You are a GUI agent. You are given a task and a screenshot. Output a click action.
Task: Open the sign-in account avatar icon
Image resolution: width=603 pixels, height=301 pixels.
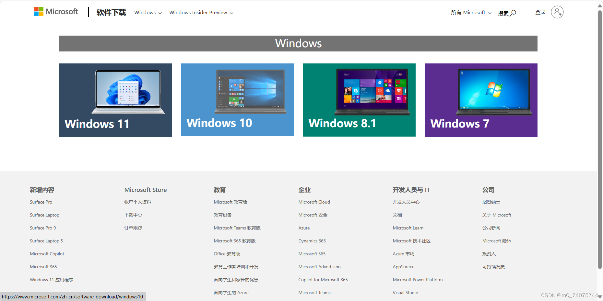point(557,12)
